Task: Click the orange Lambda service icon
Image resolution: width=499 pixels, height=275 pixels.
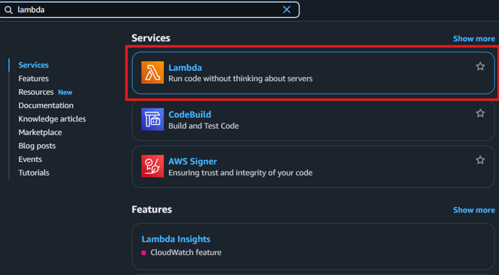Action: [153, 72]
